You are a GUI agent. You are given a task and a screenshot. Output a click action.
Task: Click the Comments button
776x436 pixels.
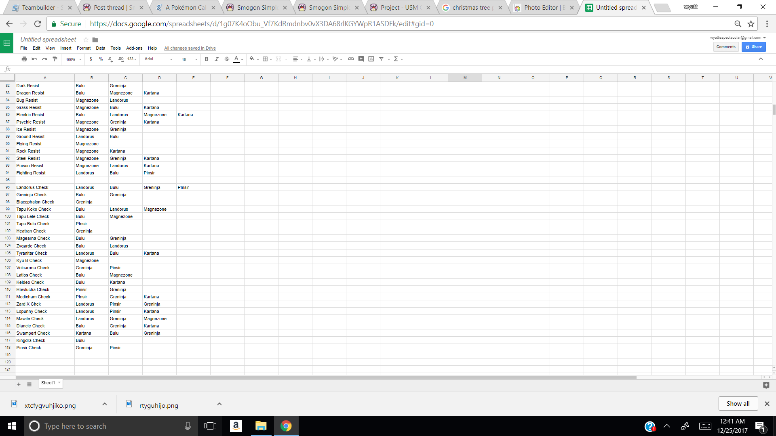pos(726,47)
